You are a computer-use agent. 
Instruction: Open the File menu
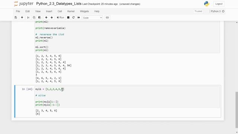tap(18, 11)
